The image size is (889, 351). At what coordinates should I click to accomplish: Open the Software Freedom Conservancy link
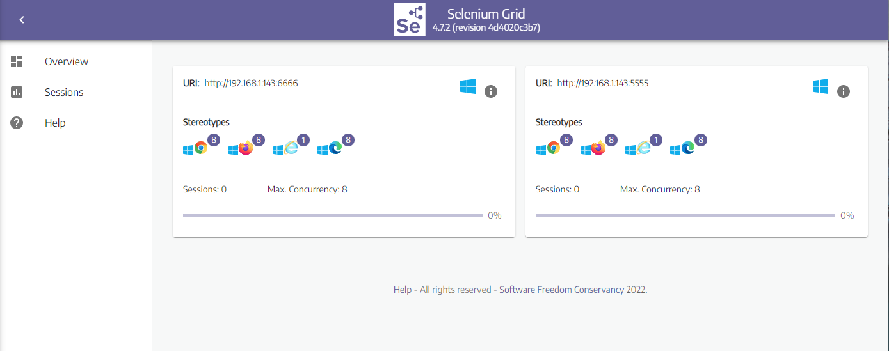tap(561, 290)
